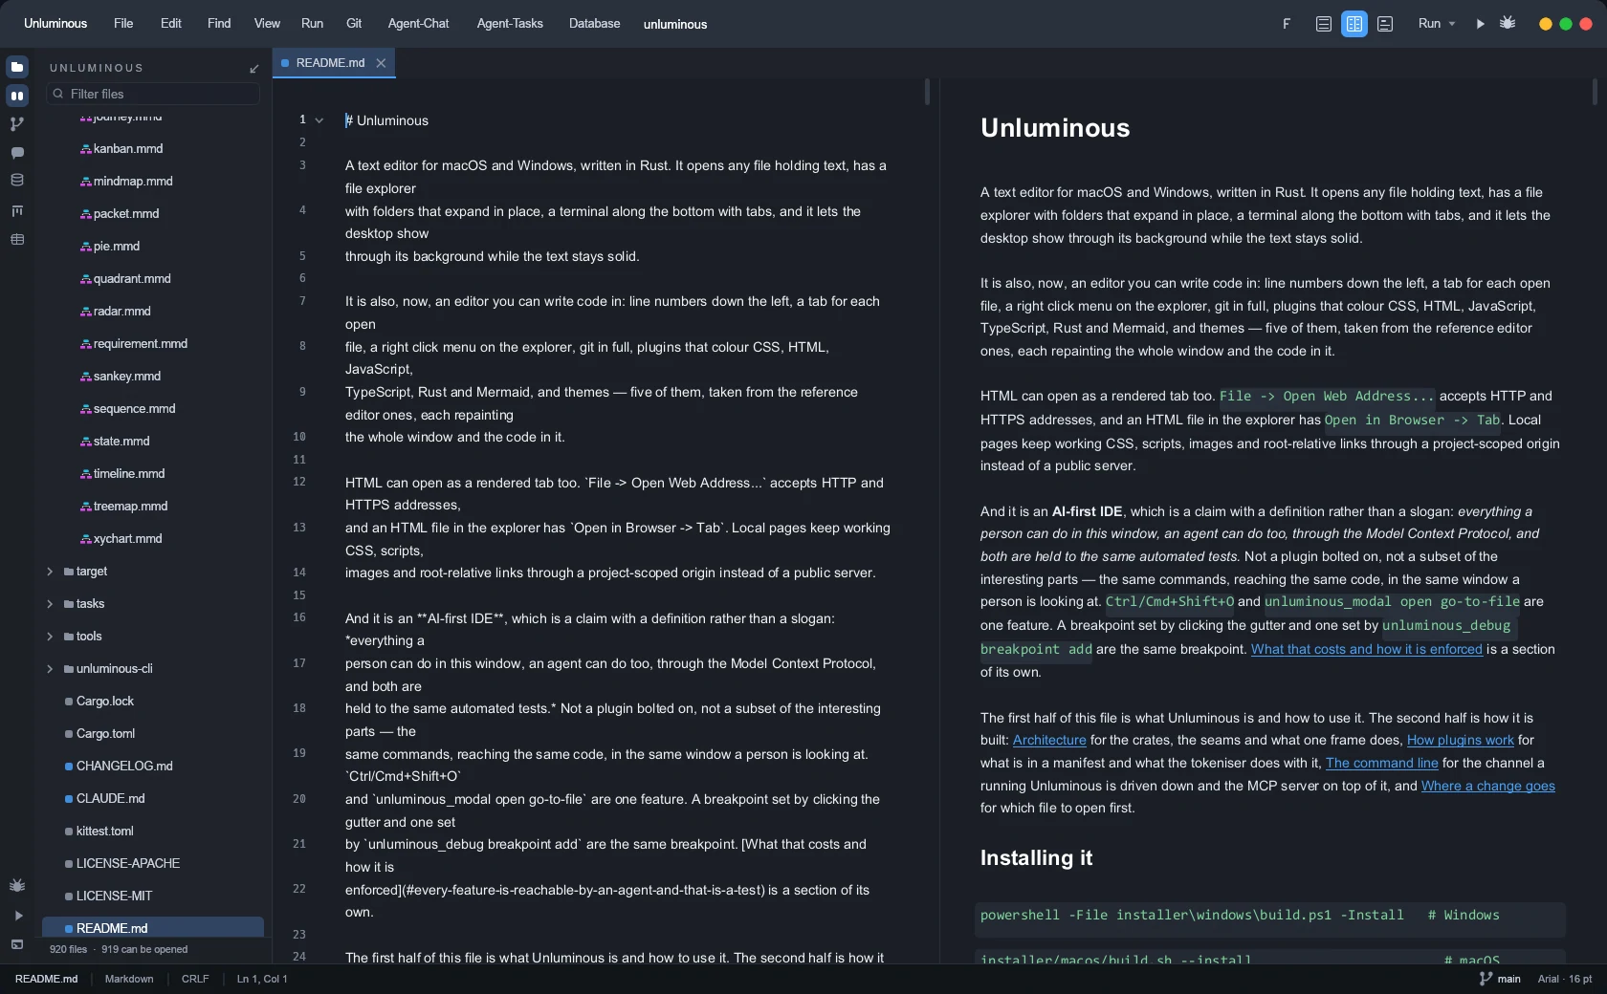The width and height of the screenshot is (1607, 994).
Task: Expand the tasks folder
Action: click(50, 604)
